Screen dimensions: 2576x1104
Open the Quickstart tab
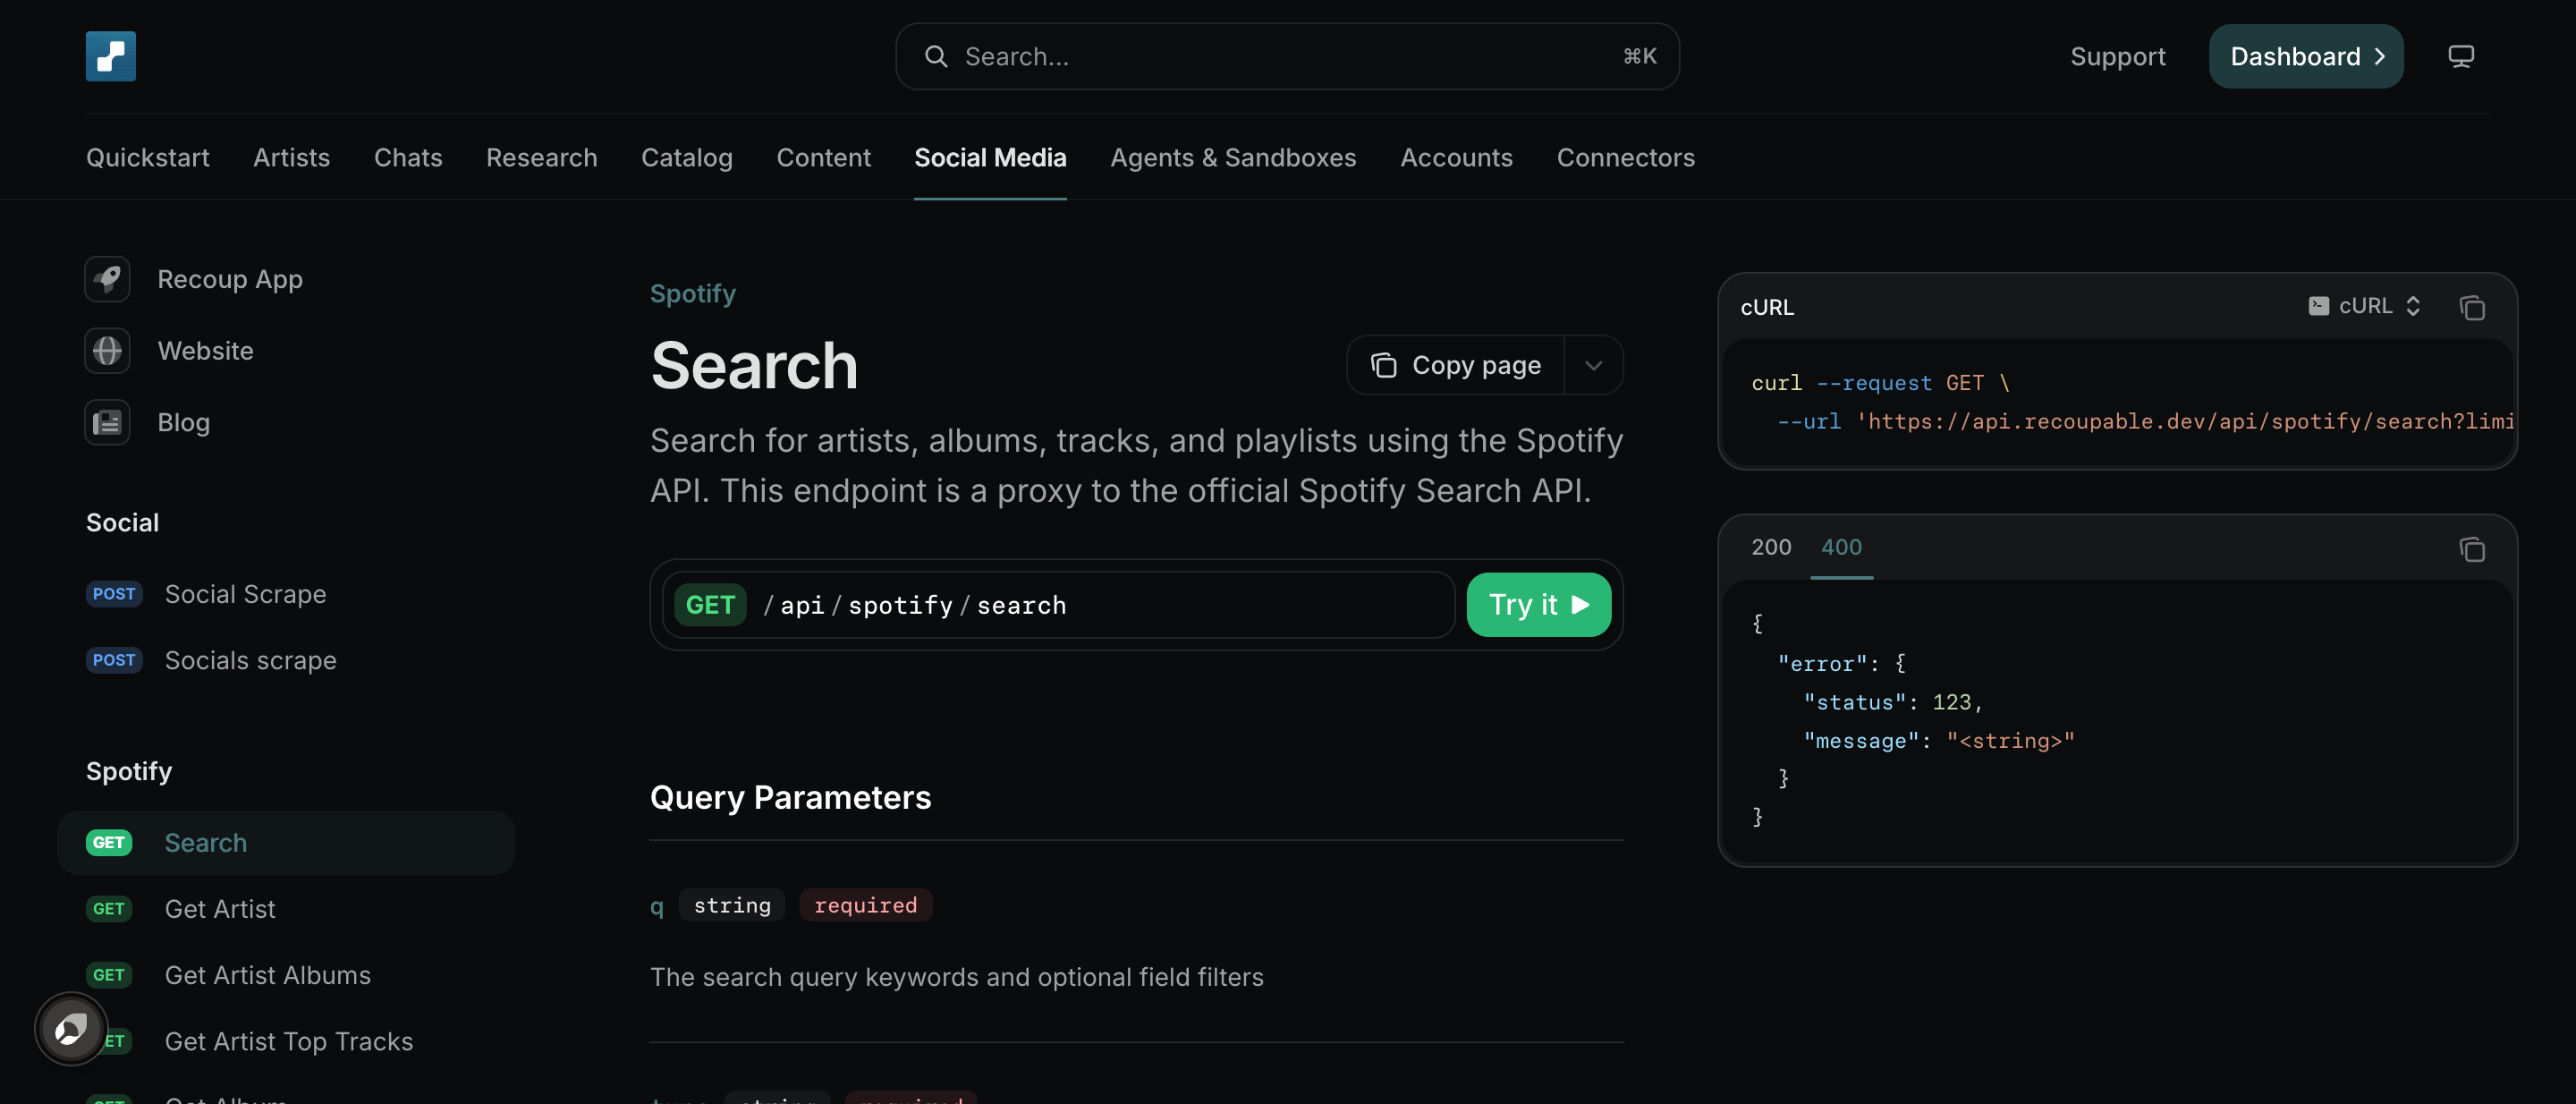click(x=148, y=157)
